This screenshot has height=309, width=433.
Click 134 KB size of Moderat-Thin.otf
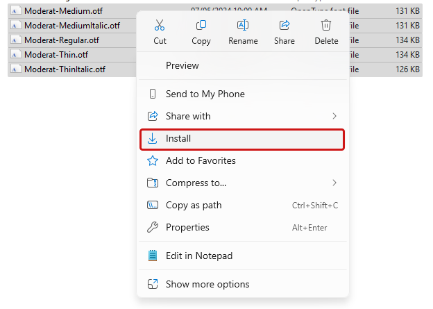click(x=407, y=55)
